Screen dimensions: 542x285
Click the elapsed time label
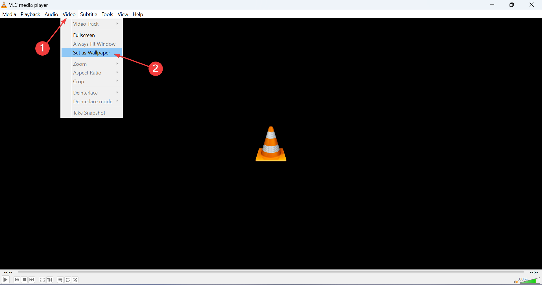coord(8,272)
